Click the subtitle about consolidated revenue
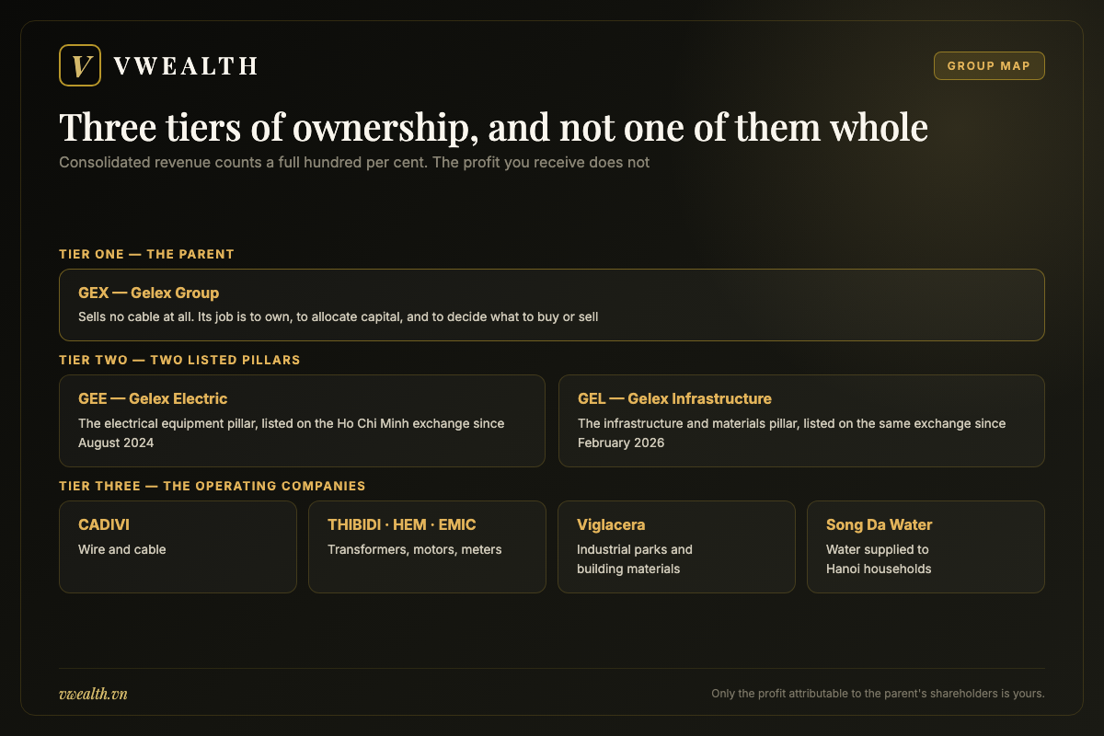The image size is (1104, 736). (x=354, y=163)
